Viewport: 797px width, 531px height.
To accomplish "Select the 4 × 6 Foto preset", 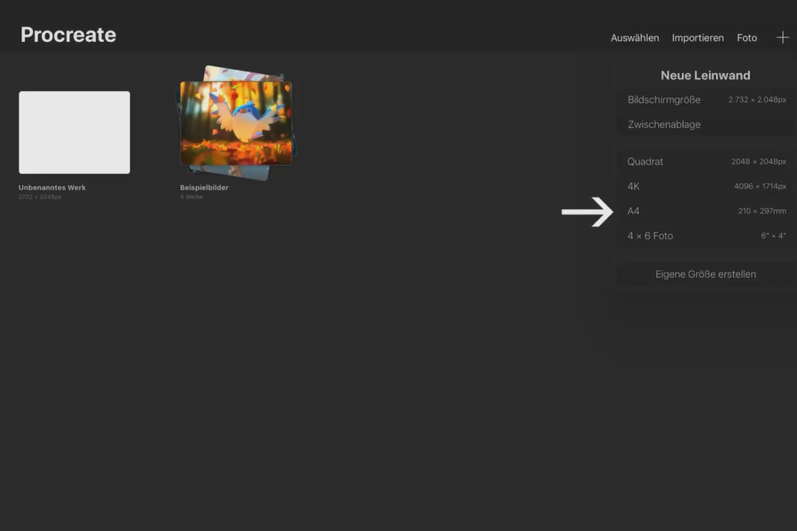I will coord(707,236).
